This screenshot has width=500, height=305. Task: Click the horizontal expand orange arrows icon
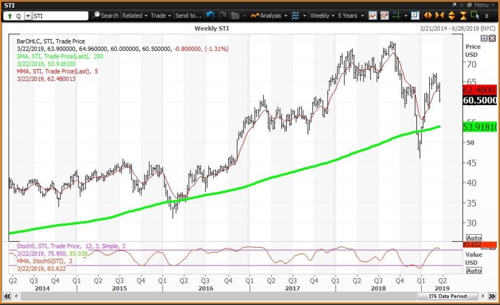tap(428, 16)
